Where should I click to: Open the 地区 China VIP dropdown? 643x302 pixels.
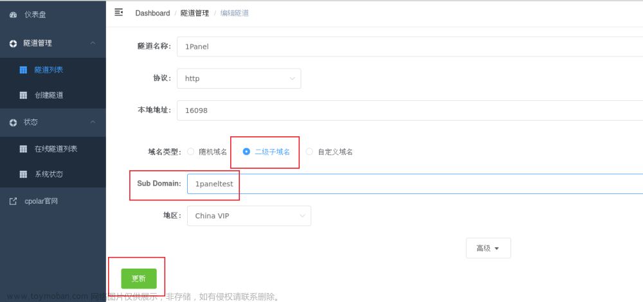coord(249,215)
